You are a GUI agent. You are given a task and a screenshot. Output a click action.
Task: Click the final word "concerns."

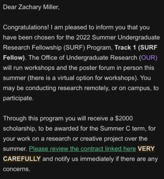coord(17,169)
